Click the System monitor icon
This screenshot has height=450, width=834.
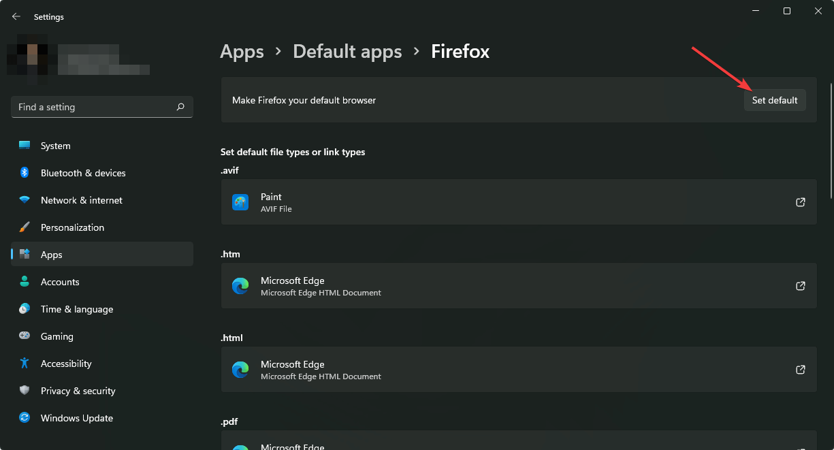tap(25, 146)
